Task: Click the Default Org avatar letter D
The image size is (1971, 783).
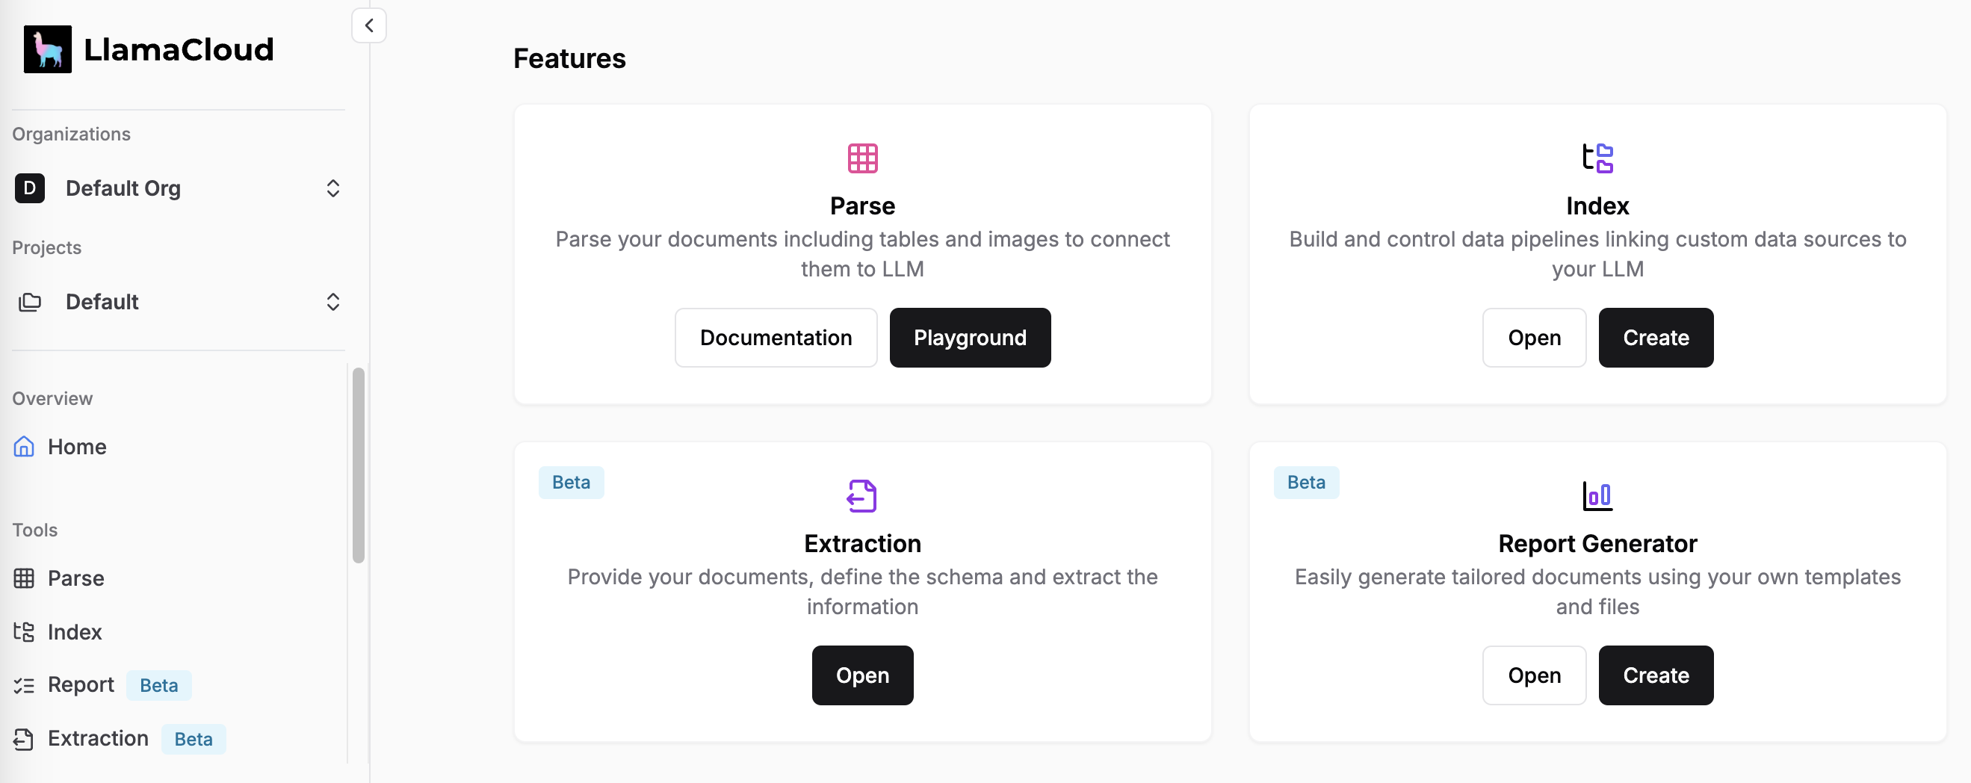Action: [30, 188]
